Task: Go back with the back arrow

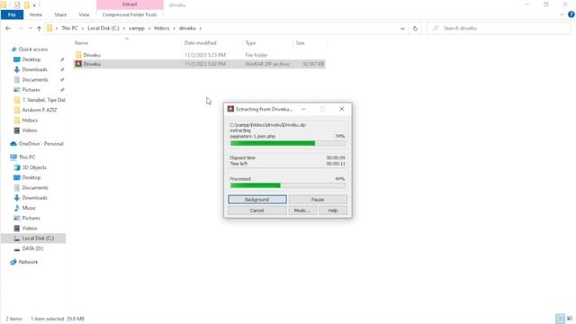Action: [8, 28]
